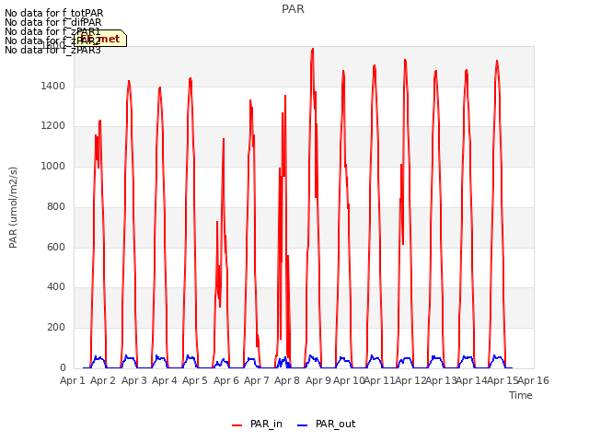Click the Apr 14 x-axis tick label
Screen dimensions: 589x442
click(471, 380)
